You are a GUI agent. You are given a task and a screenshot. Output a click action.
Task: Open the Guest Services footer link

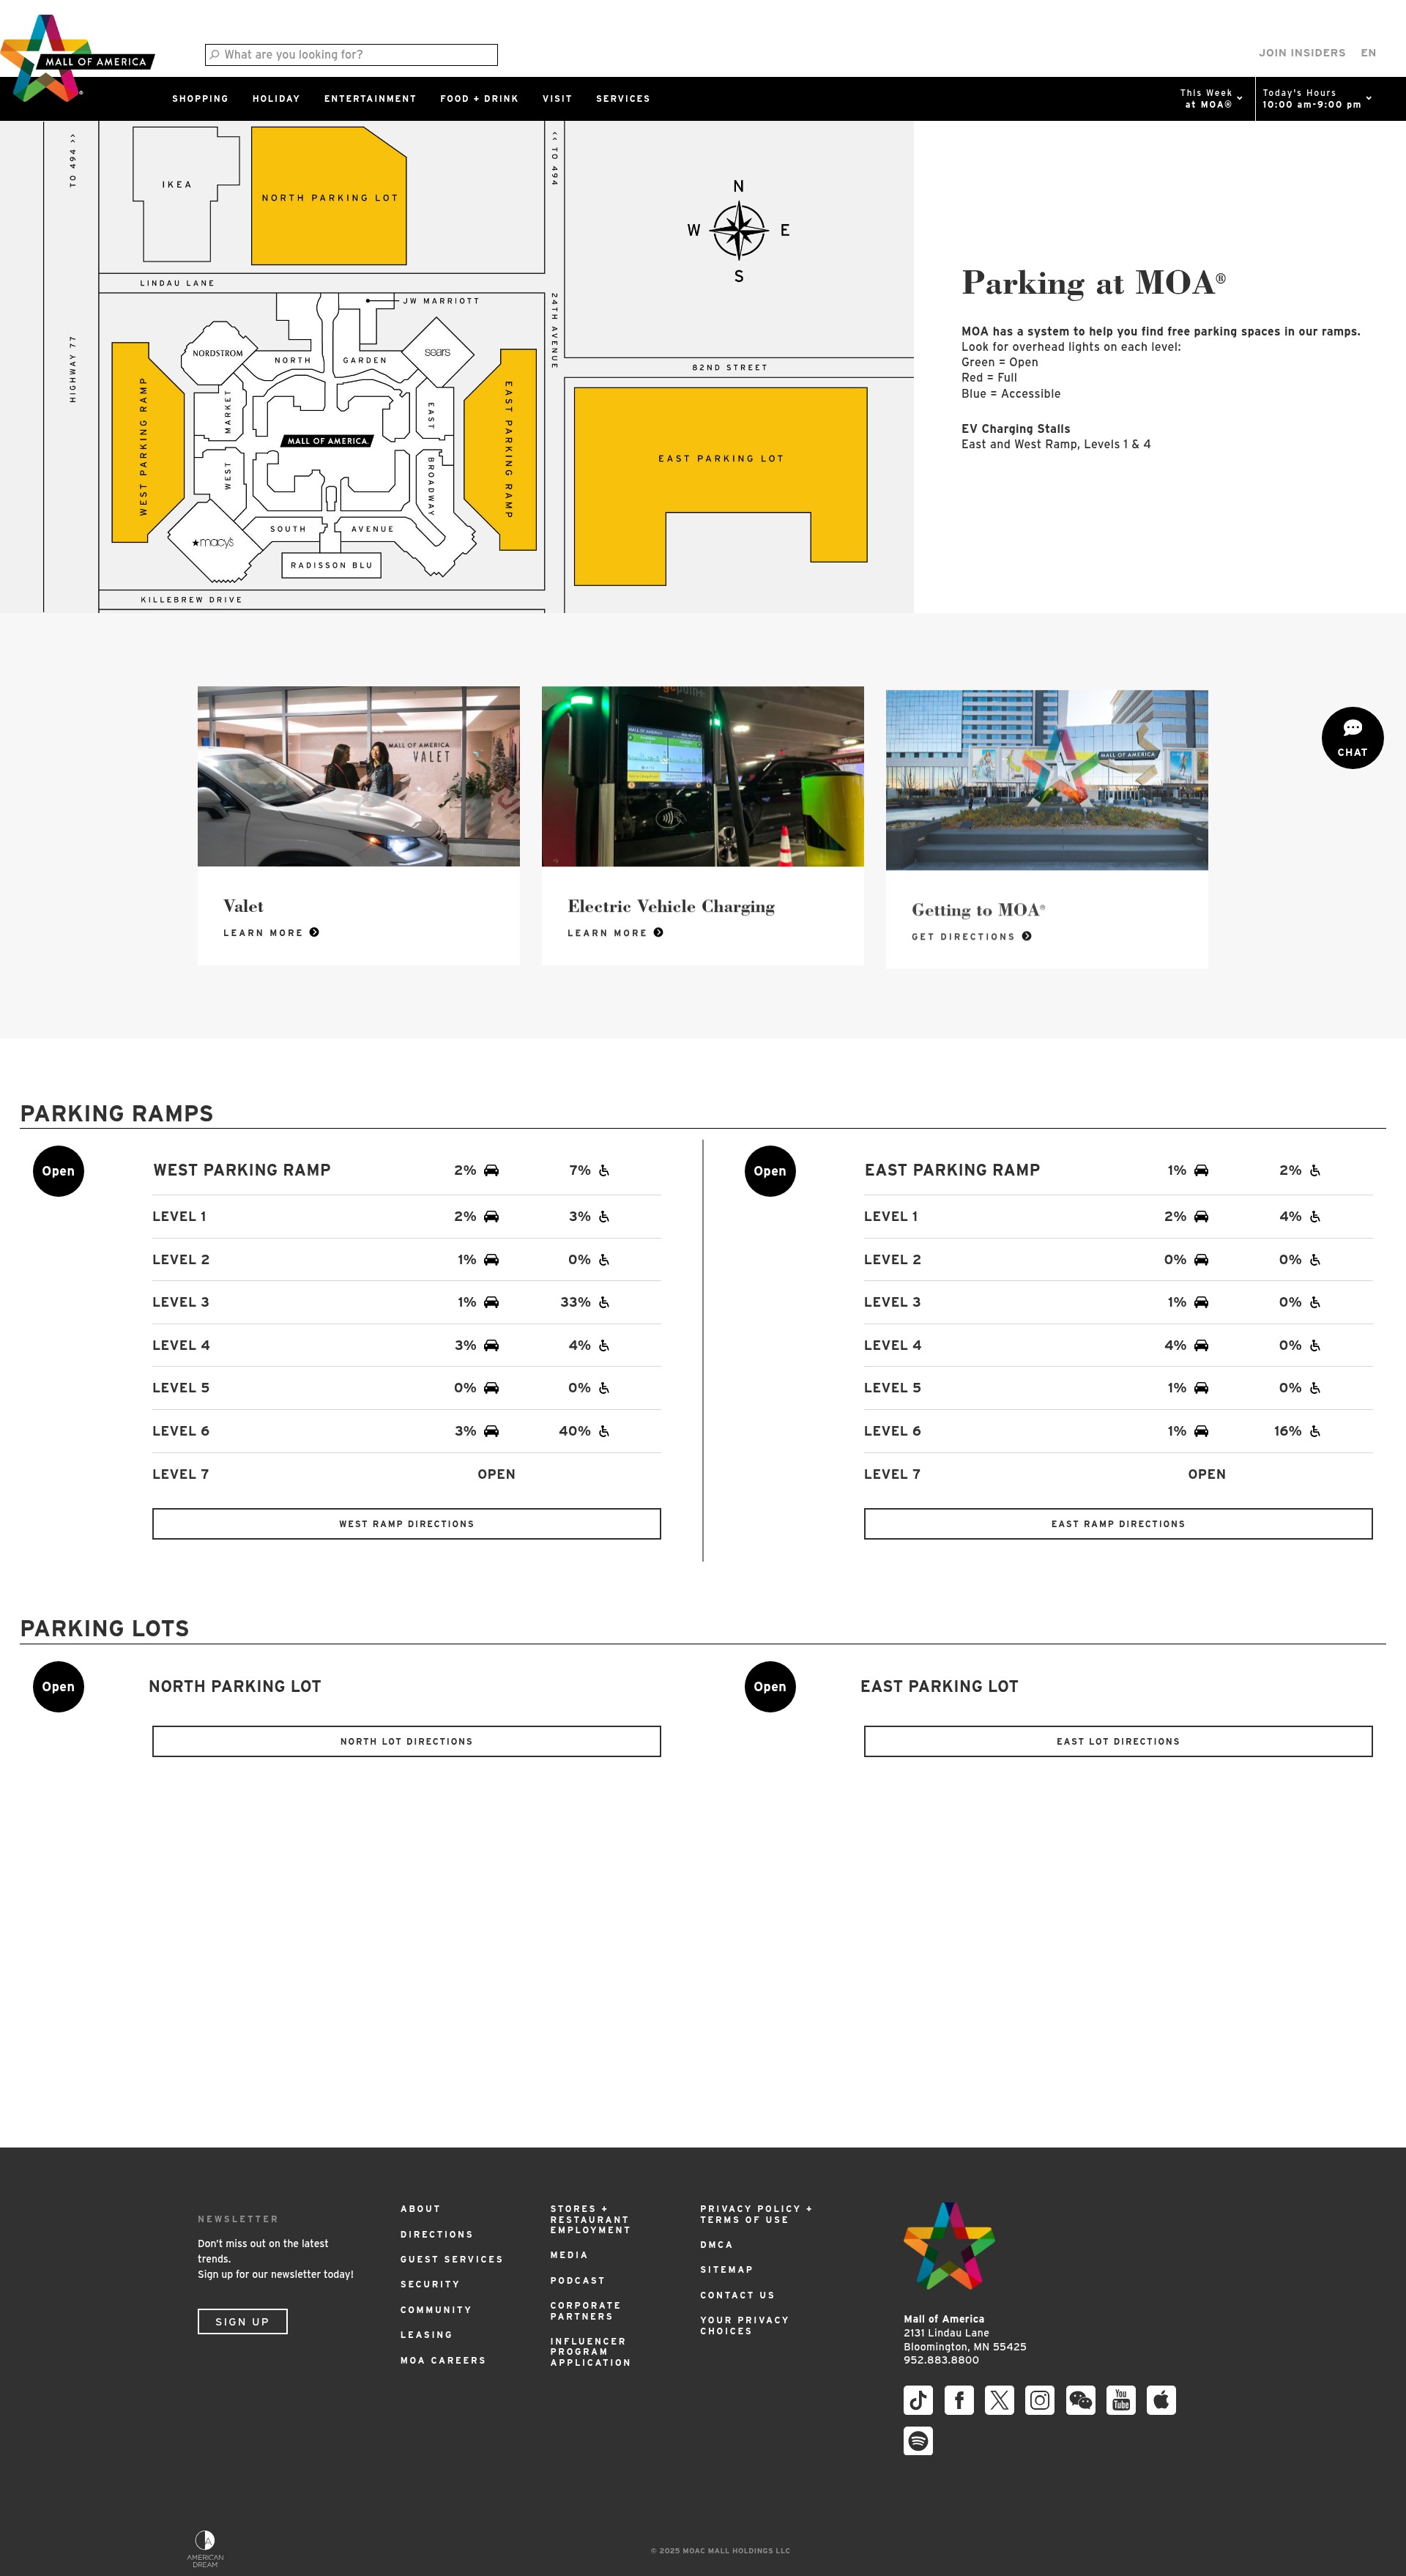click(451, 2259)
